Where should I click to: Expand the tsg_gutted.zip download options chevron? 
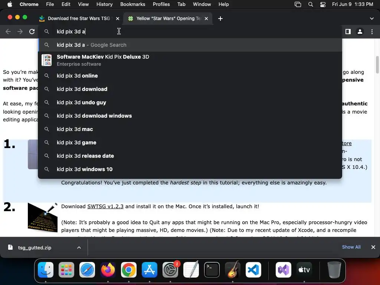(79, 248)
